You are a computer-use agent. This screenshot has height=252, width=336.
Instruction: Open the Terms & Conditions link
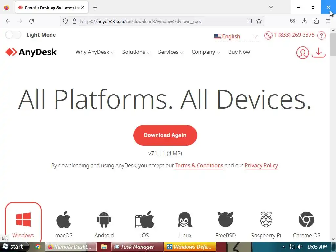click(x=199, y=166)
